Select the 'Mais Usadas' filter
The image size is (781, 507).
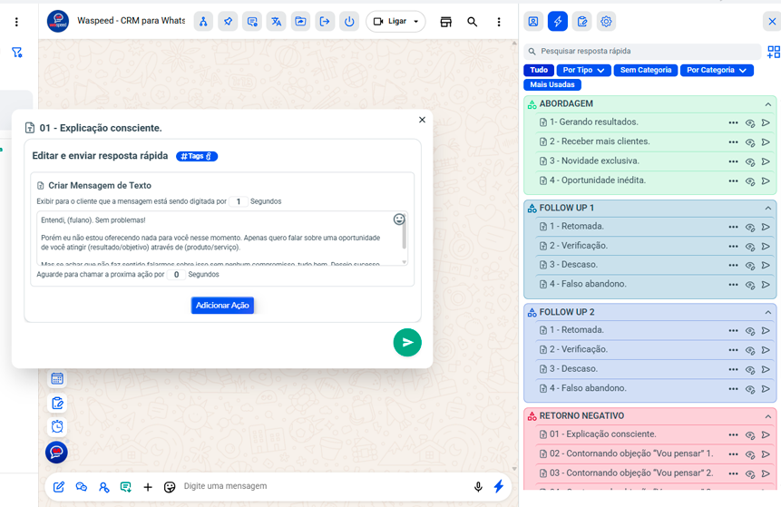click(552, 84)
